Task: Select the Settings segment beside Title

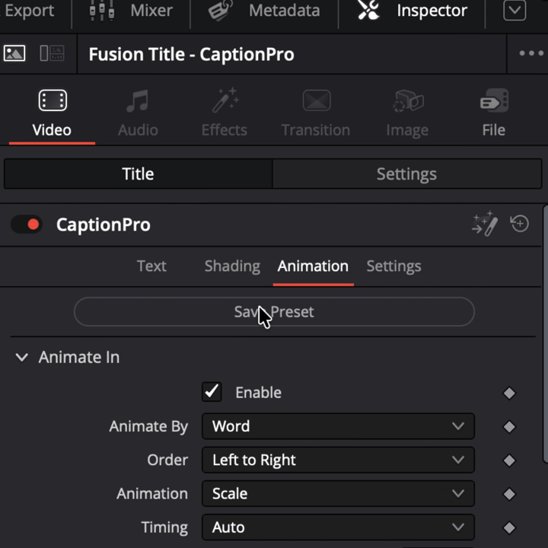Action: 406,174
